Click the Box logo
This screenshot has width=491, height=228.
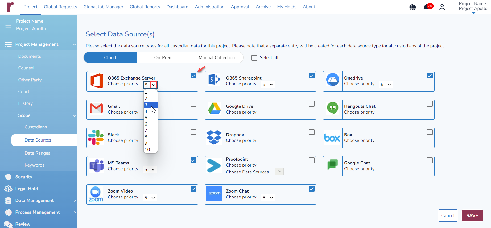332,138
